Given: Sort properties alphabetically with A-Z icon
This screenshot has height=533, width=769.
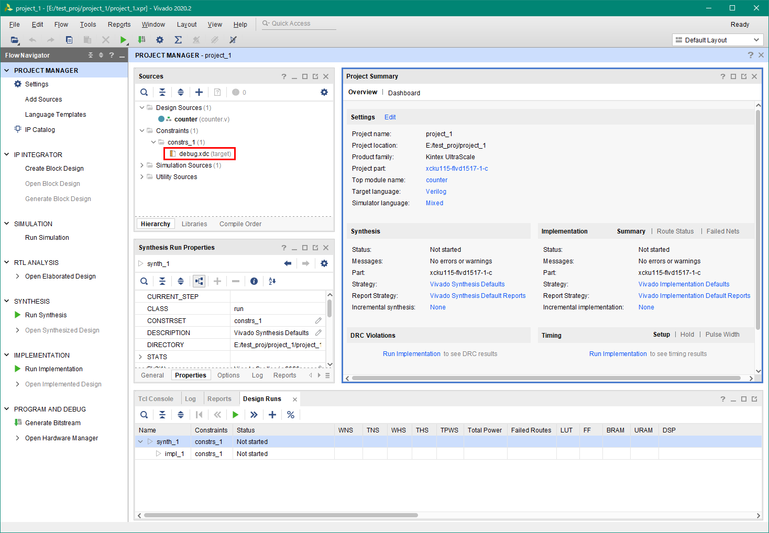Looking at the screenshot, I should pos(272,281).
